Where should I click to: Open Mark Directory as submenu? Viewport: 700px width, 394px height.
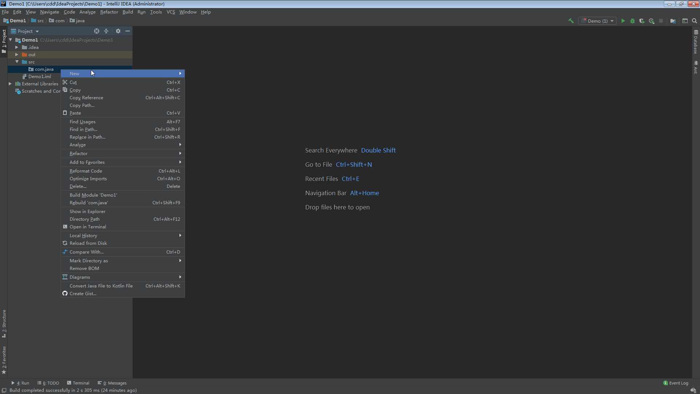(x=123, y=260)
